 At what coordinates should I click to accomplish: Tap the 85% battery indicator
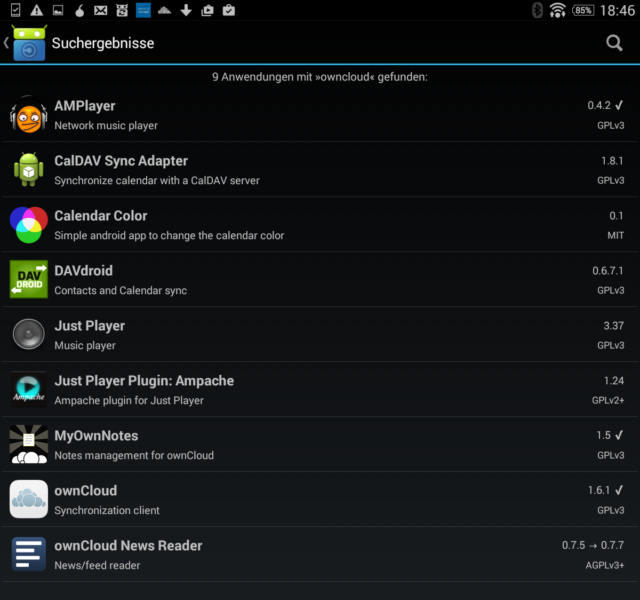[583, 10]
